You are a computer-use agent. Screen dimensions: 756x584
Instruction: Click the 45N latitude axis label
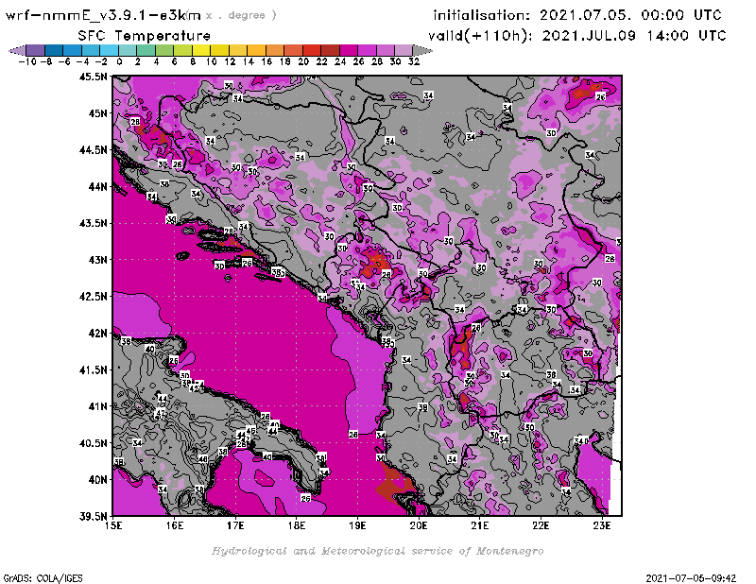tap(97, 113)
